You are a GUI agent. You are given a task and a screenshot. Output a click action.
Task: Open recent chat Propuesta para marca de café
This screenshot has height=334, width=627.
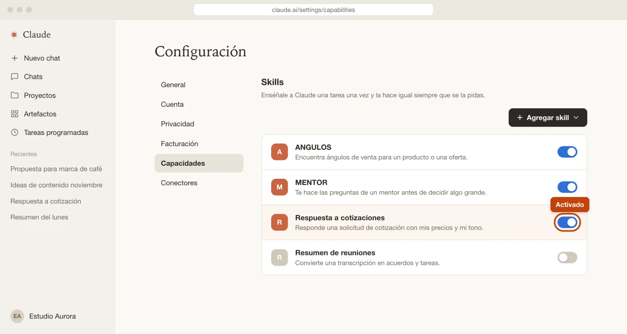click(x=57, y=169)
